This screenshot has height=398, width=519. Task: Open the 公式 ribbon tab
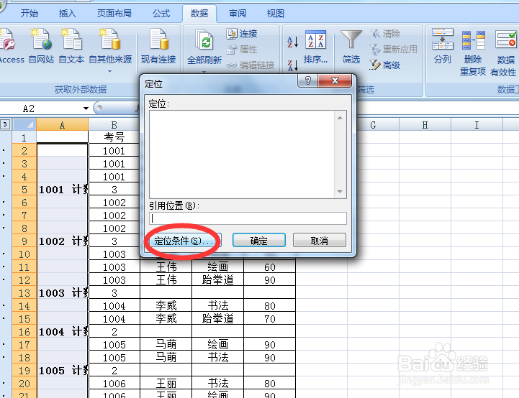(161, 14)
